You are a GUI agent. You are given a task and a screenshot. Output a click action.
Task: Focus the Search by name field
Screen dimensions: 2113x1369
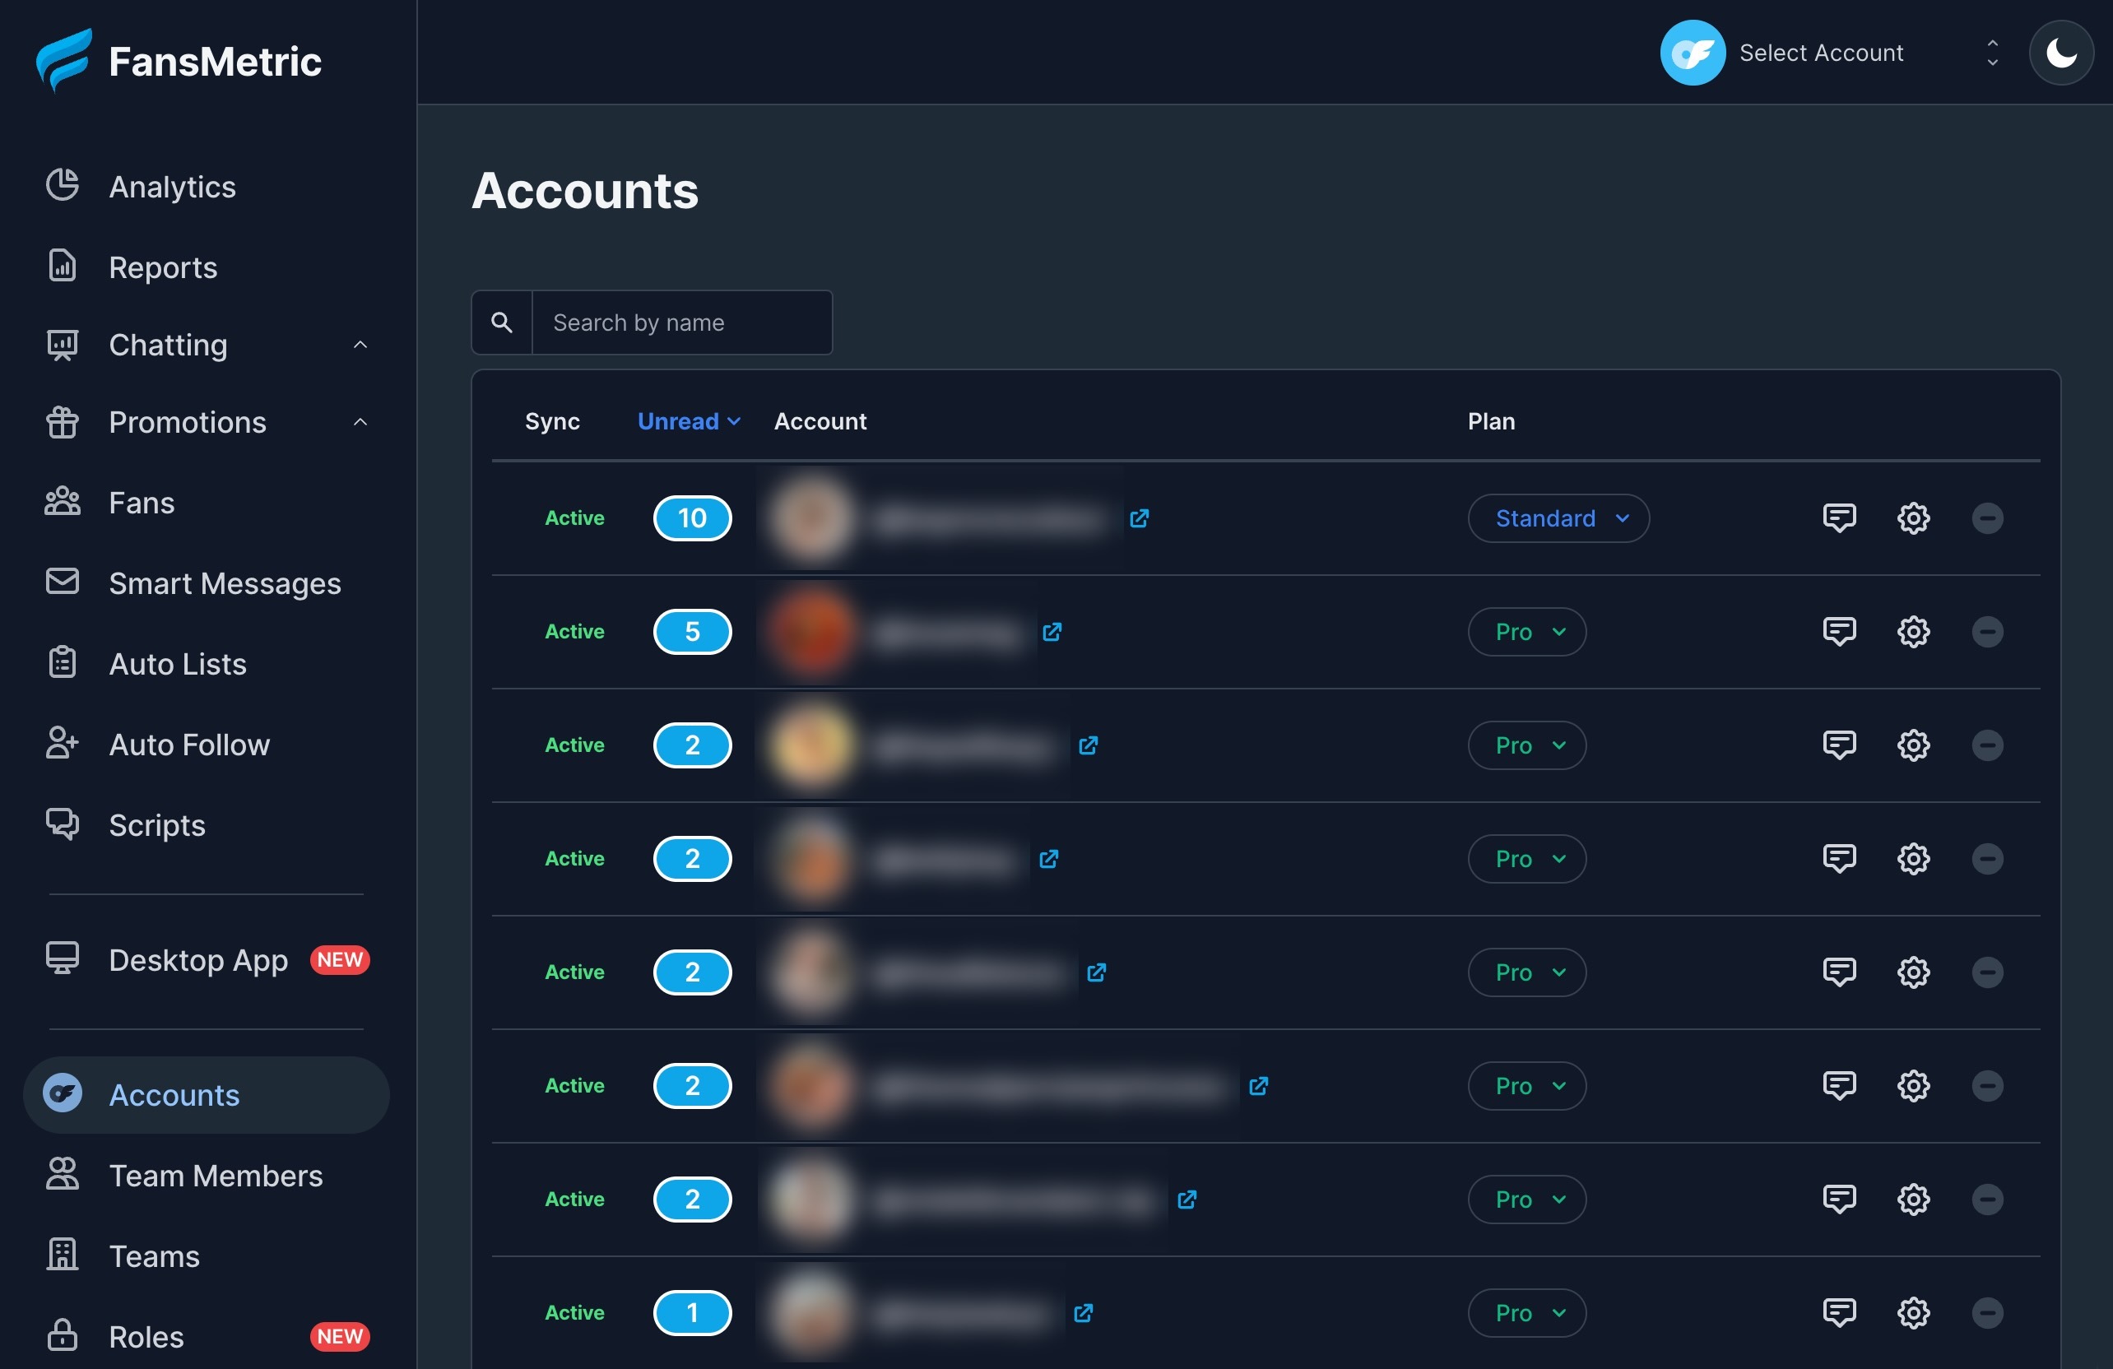(682, 323)
